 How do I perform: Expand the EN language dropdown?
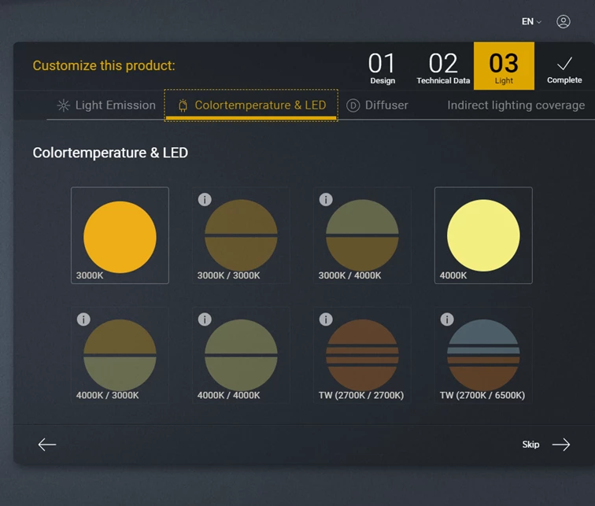point(531,22)
